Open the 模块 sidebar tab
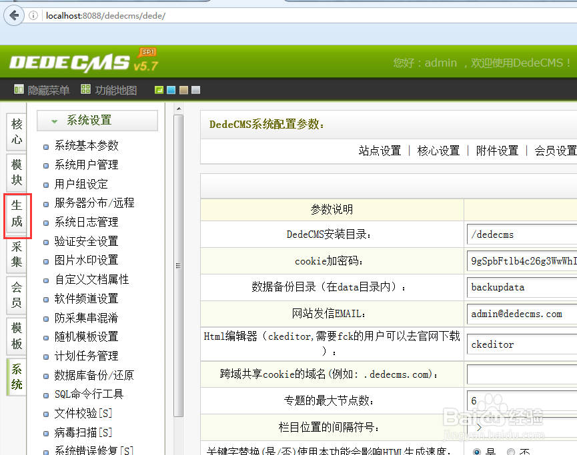The width and height of the screenshot is (577, 455). 17,172
